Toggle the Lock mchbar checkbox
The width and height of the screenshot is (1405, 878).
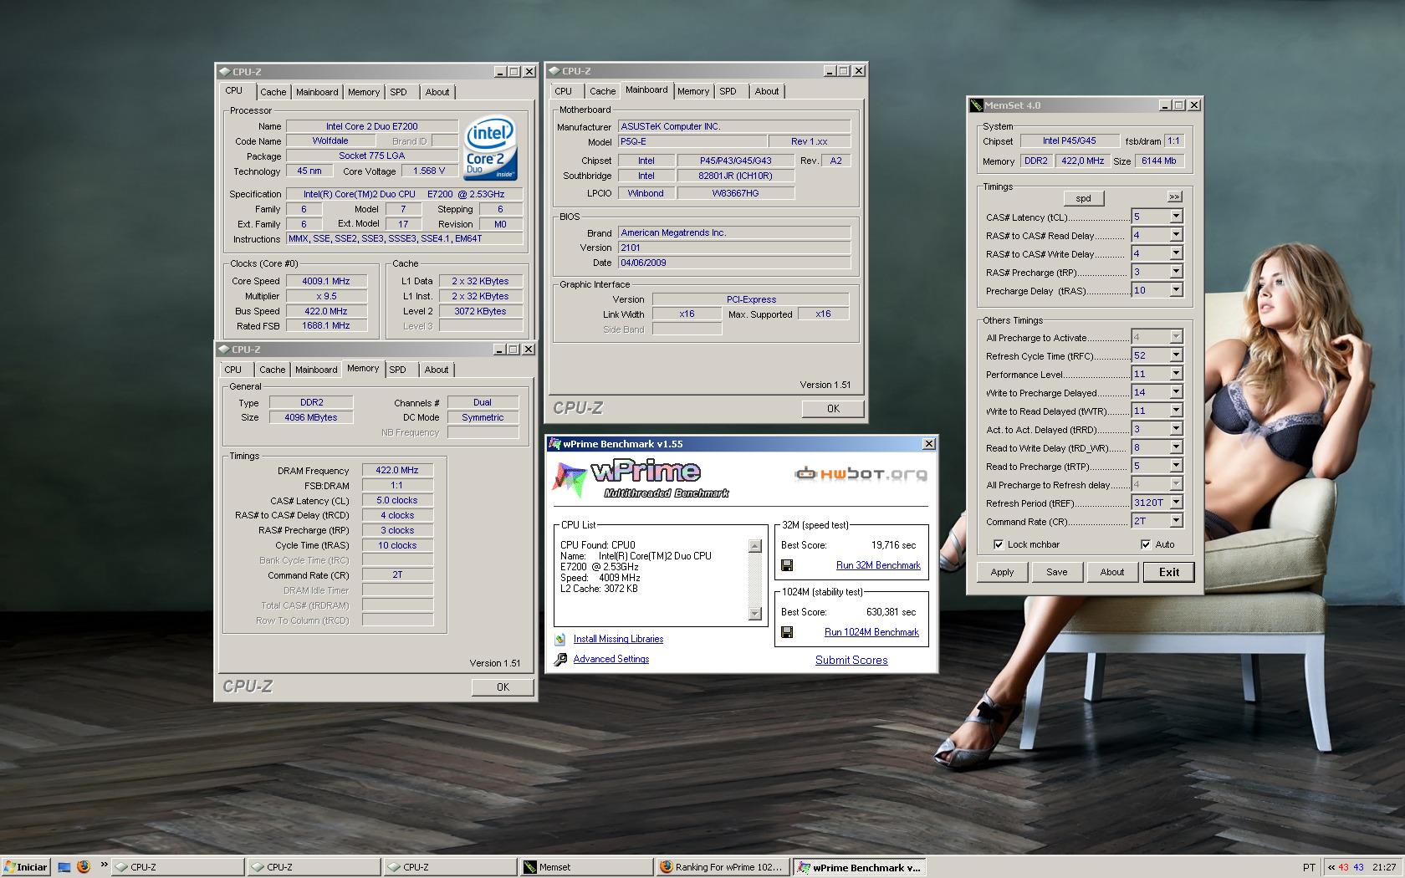998,544
